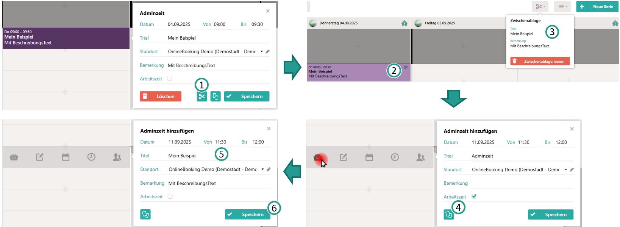The image size is (620, 227).
Task: Click Speichern next to the Löschen button
Action: tap(247, 97)
